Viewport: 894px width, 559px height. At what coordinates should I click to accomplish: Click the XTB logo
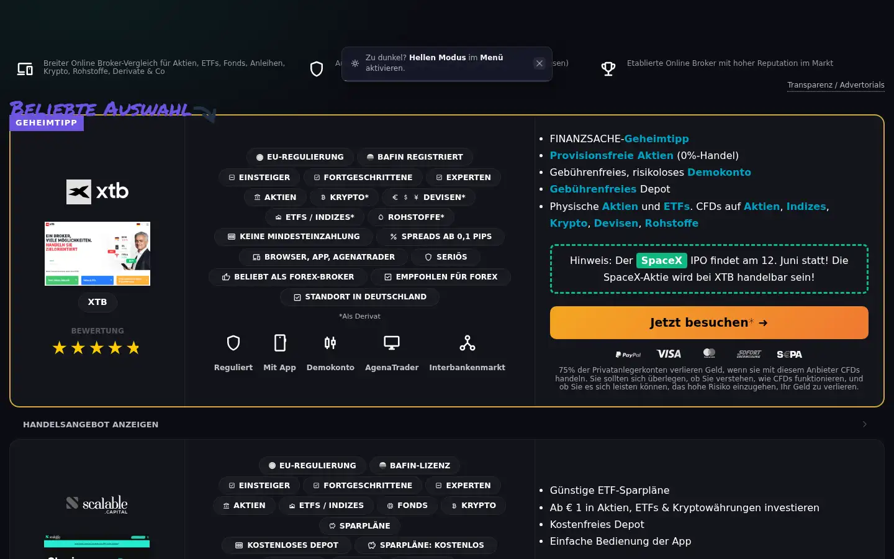coord(97,191)
